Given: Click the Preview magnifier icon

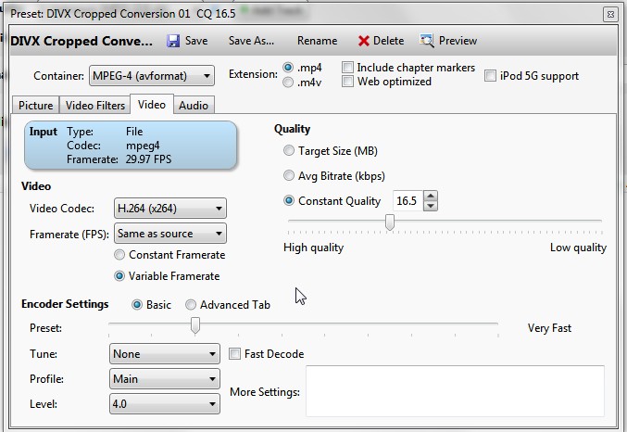Looking at the screenshot, I should point(427,41).
